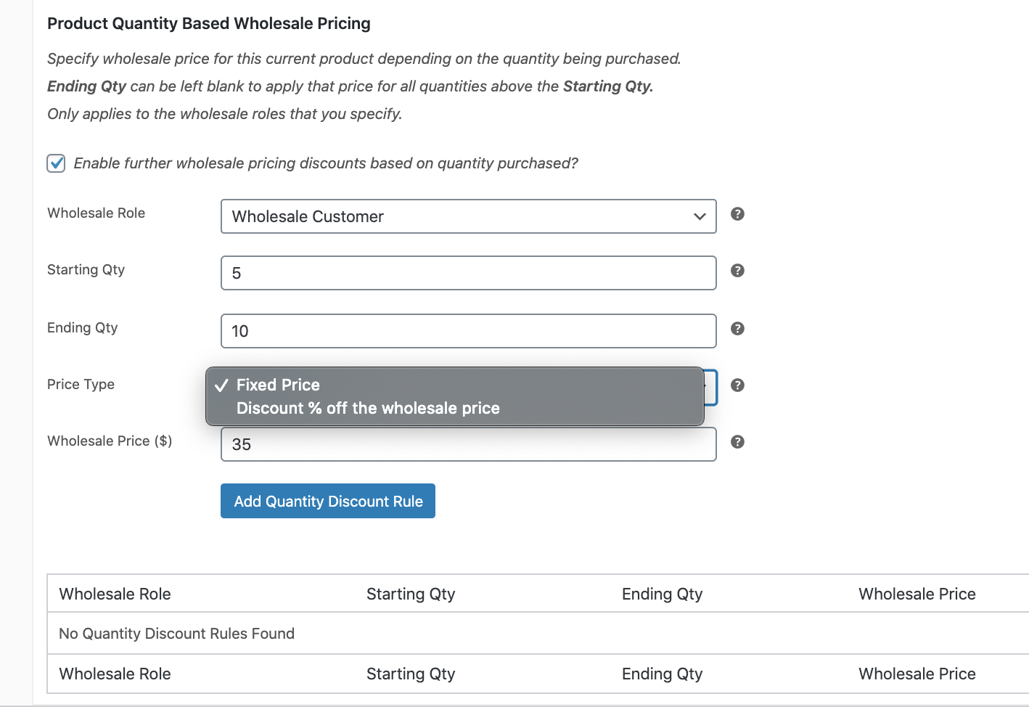Click help icon beside Wholesale Role dropdown
1029x707 pixels.
click(737, 214)
